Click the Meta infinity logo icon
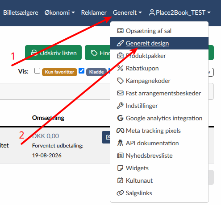The image size is (221, 205). point(120,131)
